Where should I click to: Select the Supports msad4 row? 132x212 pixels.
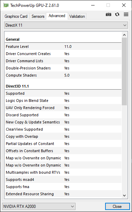(x=63, y=180)
